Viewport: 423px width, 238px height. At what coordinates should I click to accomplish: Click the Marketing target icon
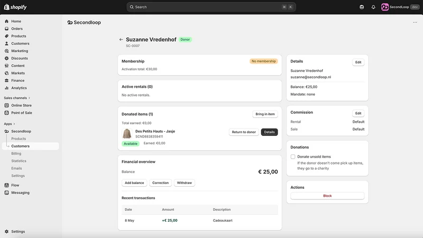click(6, 51)
